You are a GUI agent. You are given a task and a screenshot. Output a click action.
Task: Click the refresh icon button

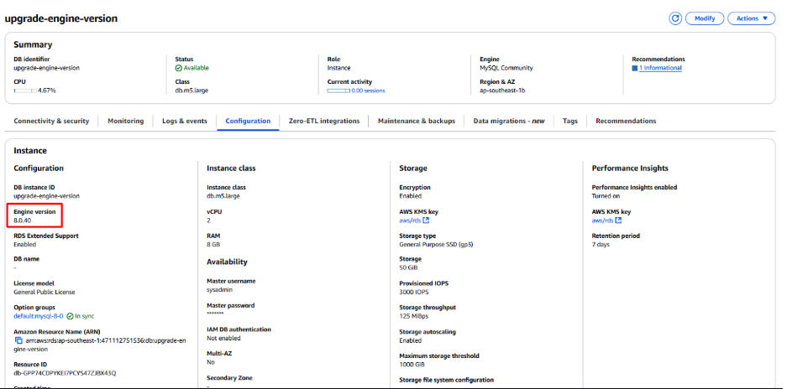click(675, 18)
